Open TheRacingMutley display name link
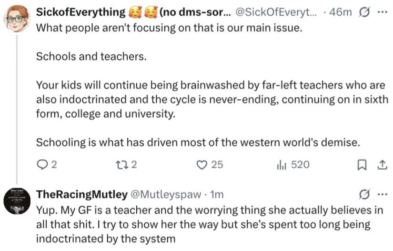 [82, 195]
